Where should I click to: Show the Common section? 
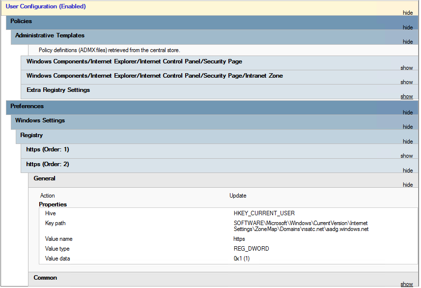click(406, 284)
